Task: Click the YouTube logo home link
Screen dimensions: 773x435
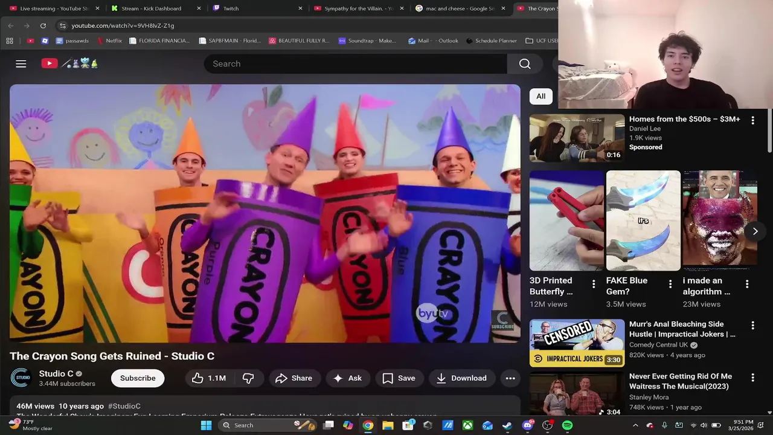Action: pyautogui.click(x=69, y=63)
